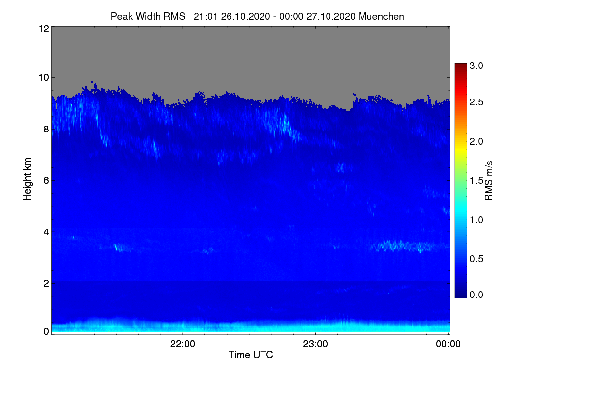Click the 'Height km' y-axis label
This screenshot has height=394, width=591.
(x=28, y=179)
